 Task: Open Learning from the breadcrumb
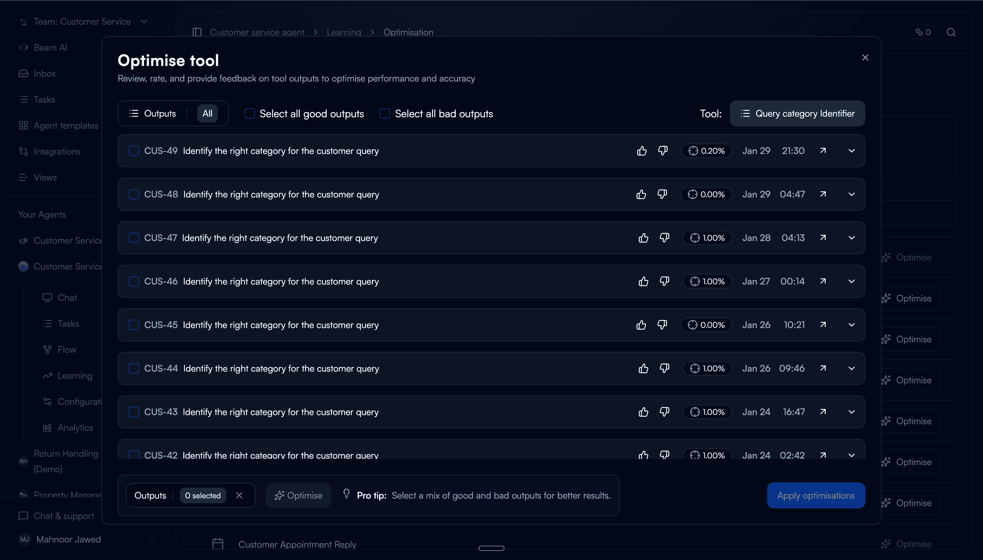tap(344, 32)
